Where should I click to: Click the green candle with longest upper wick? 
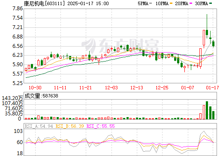(207, 26)
